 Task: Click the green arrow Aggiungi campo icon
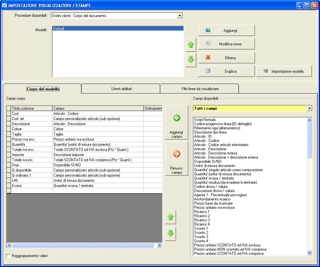click(x=176, y=118)
